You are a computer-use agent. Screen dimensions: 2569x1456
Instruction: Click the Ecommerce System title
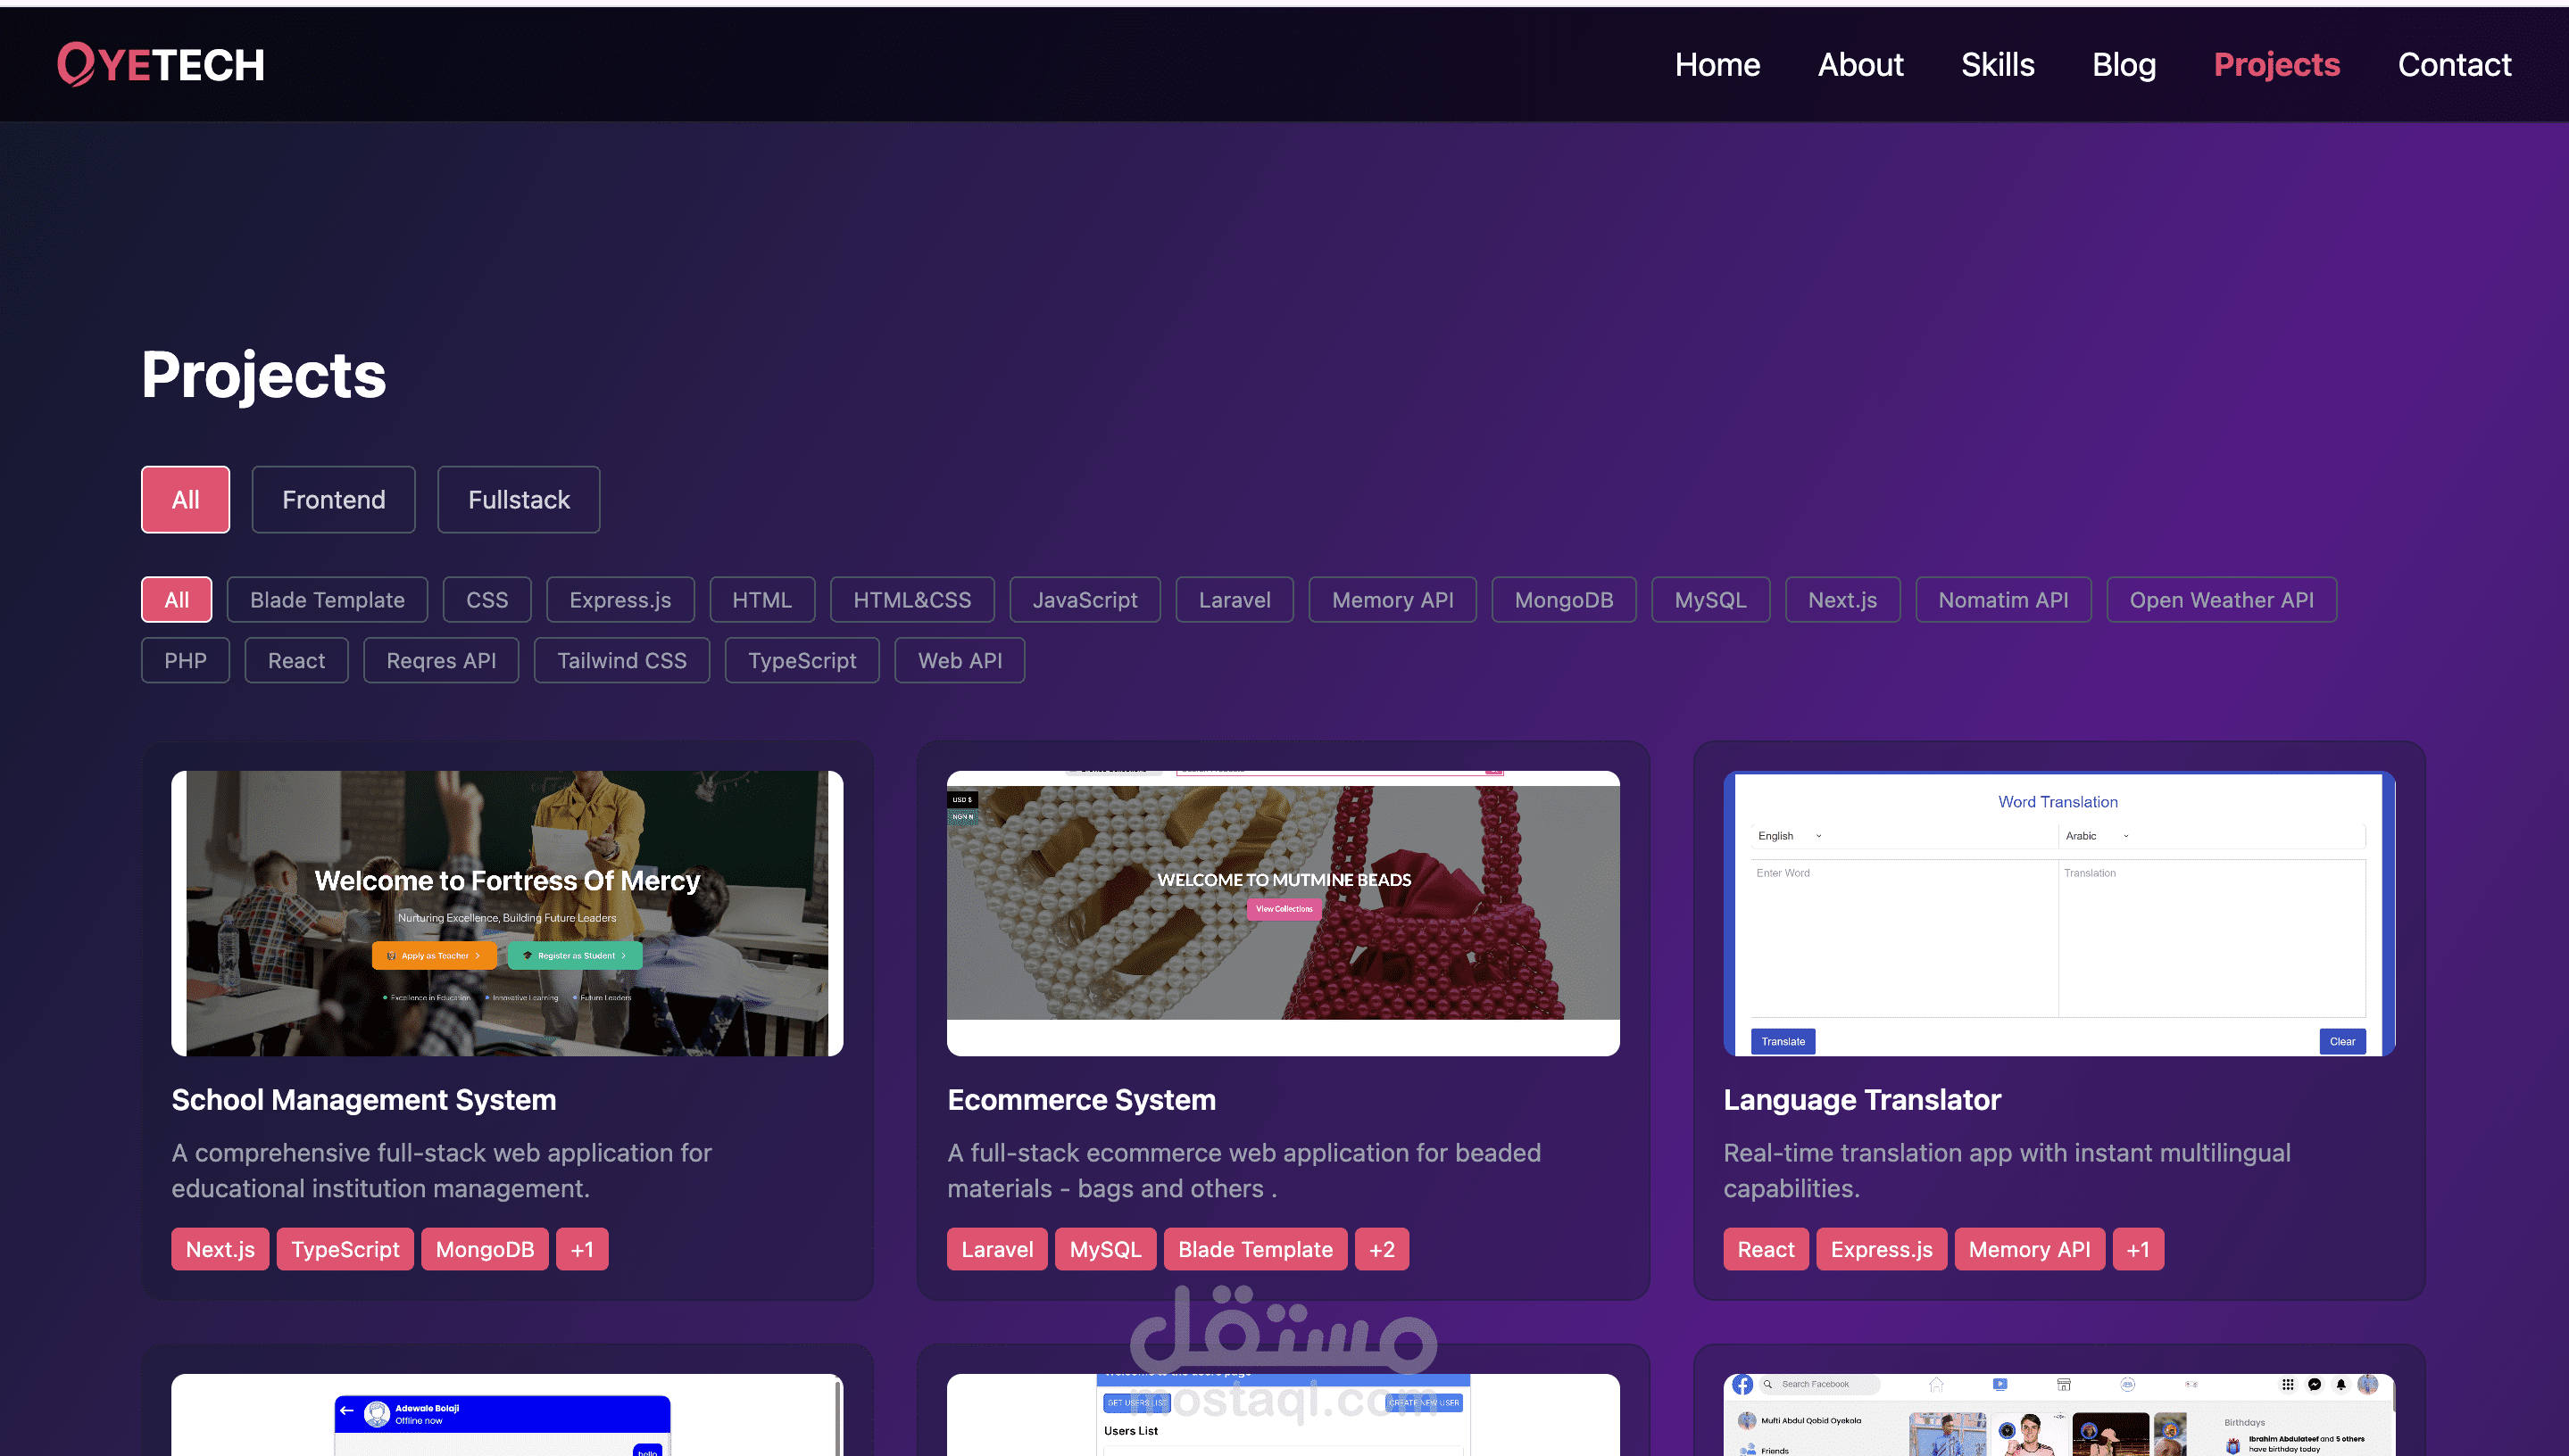(x=1081, y=1099)
